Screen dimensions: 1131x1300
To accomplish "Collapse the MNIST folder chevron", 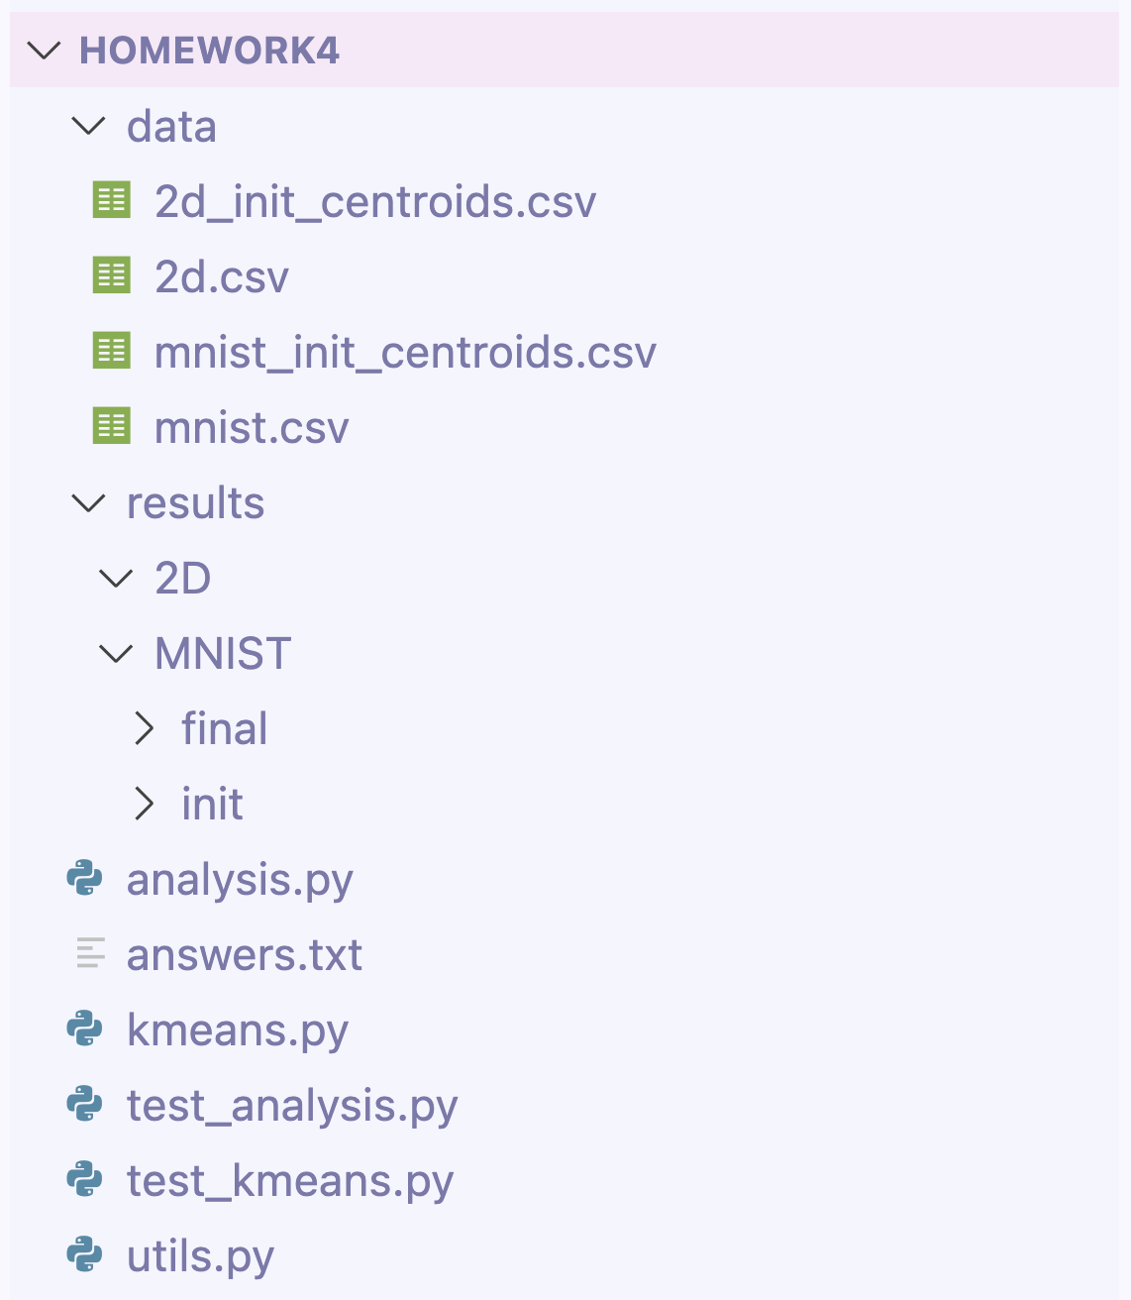I will coord(117,653).
